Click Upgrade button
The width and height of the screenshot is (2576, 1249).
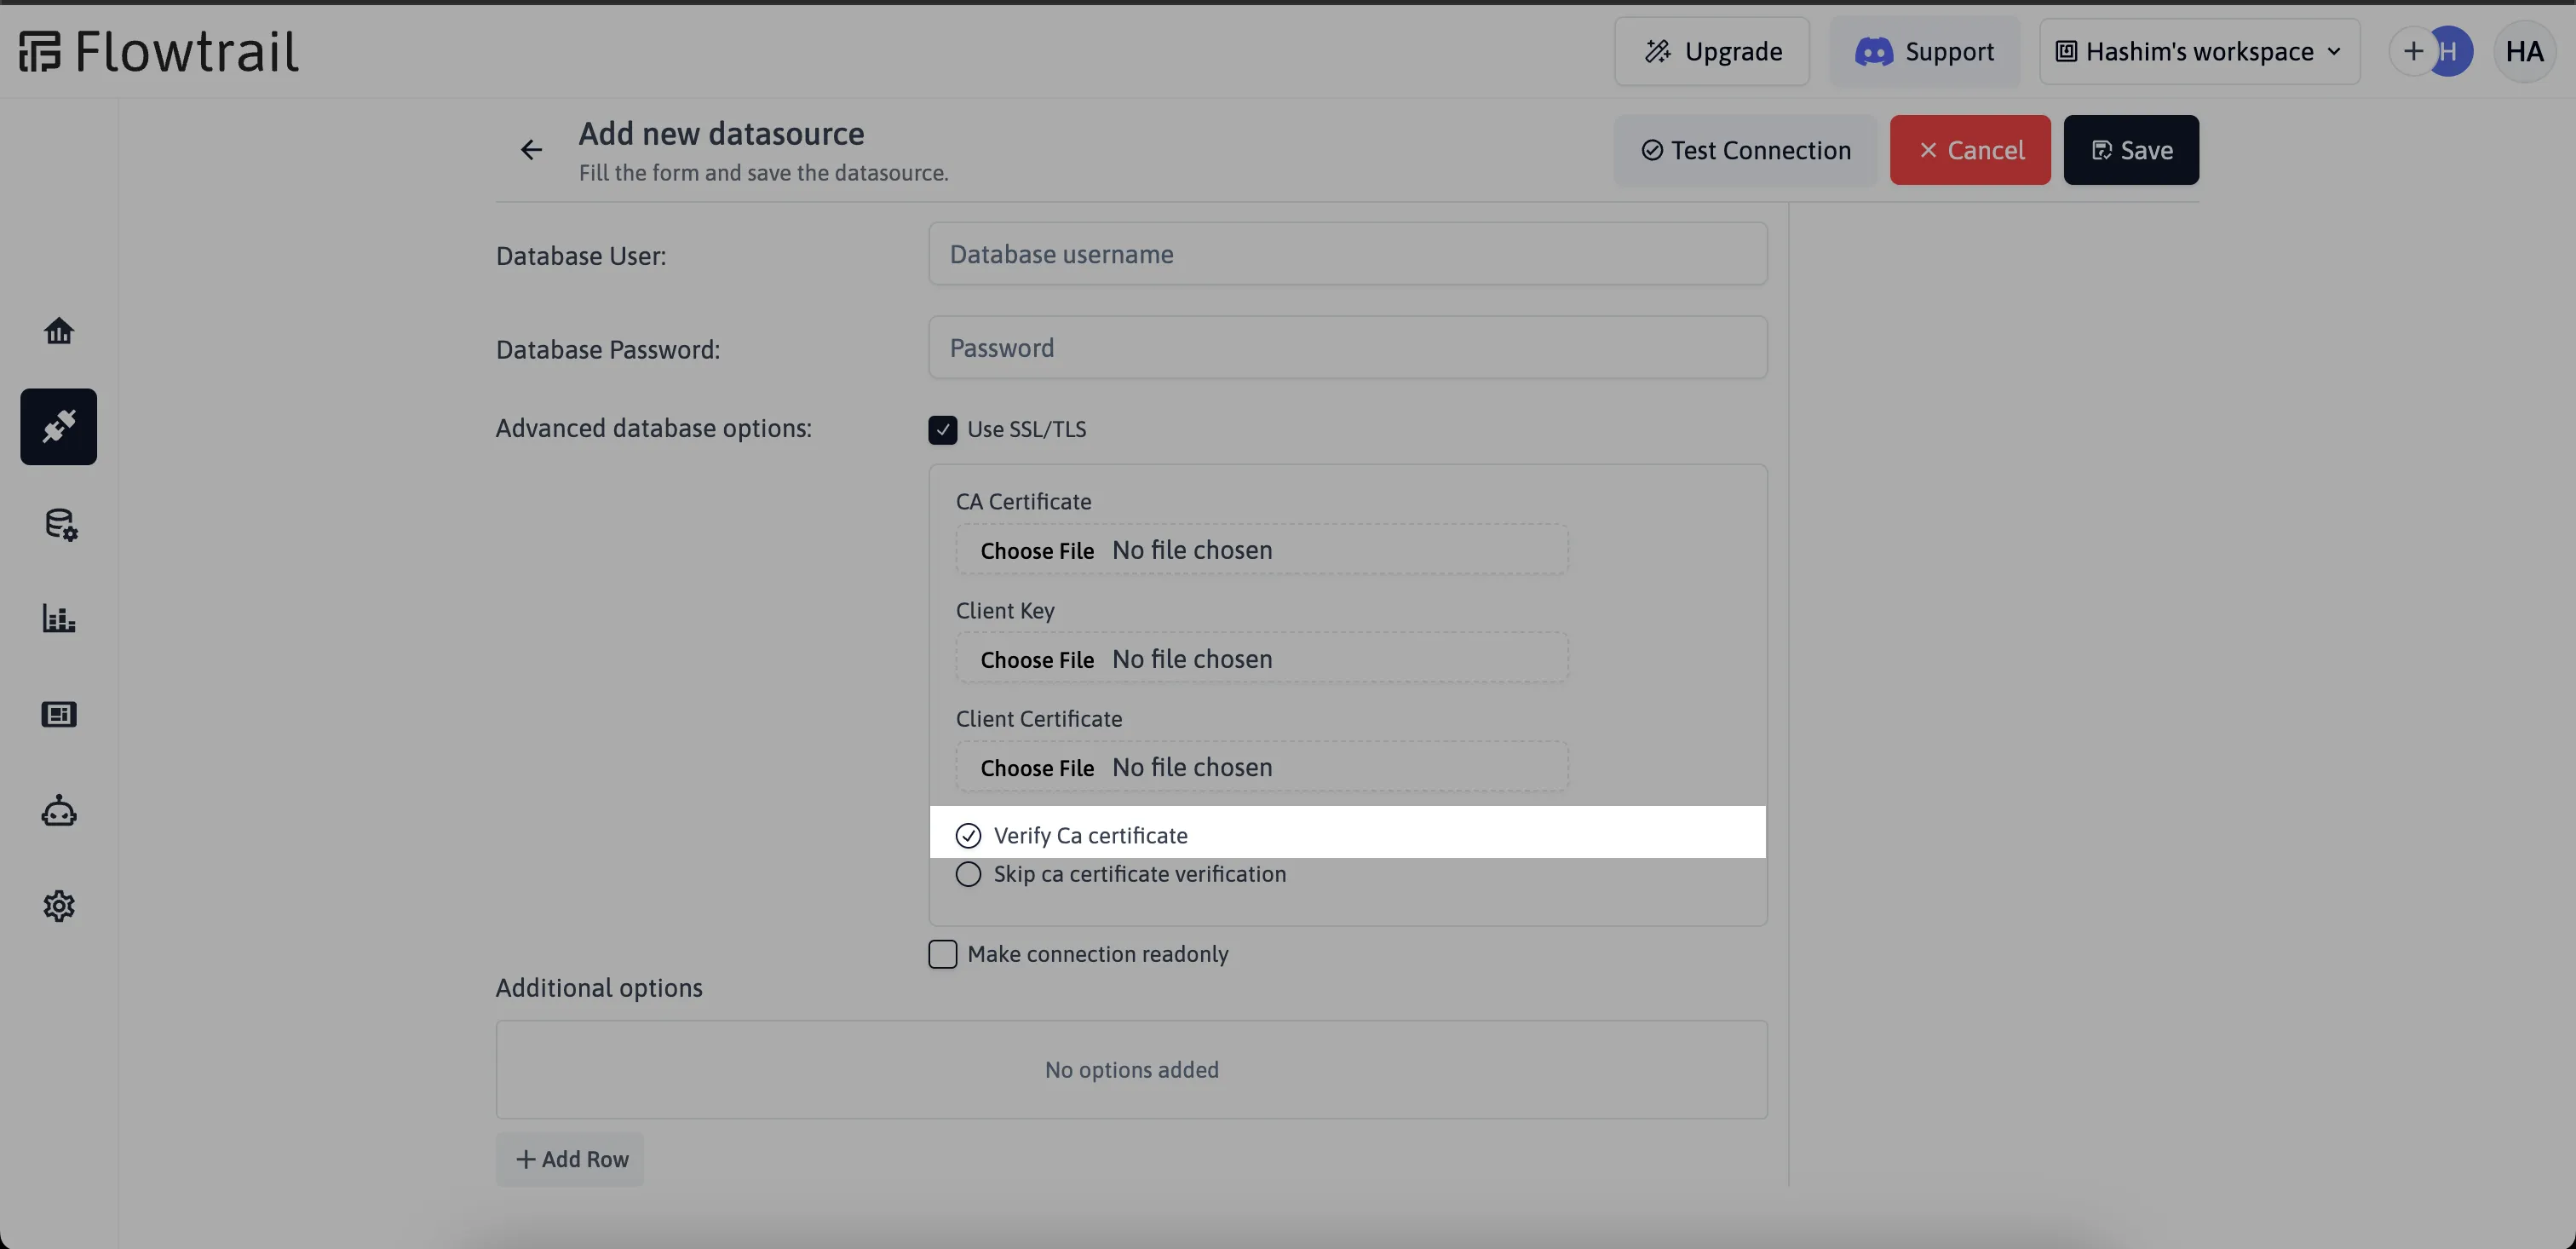coord(1711,51)
